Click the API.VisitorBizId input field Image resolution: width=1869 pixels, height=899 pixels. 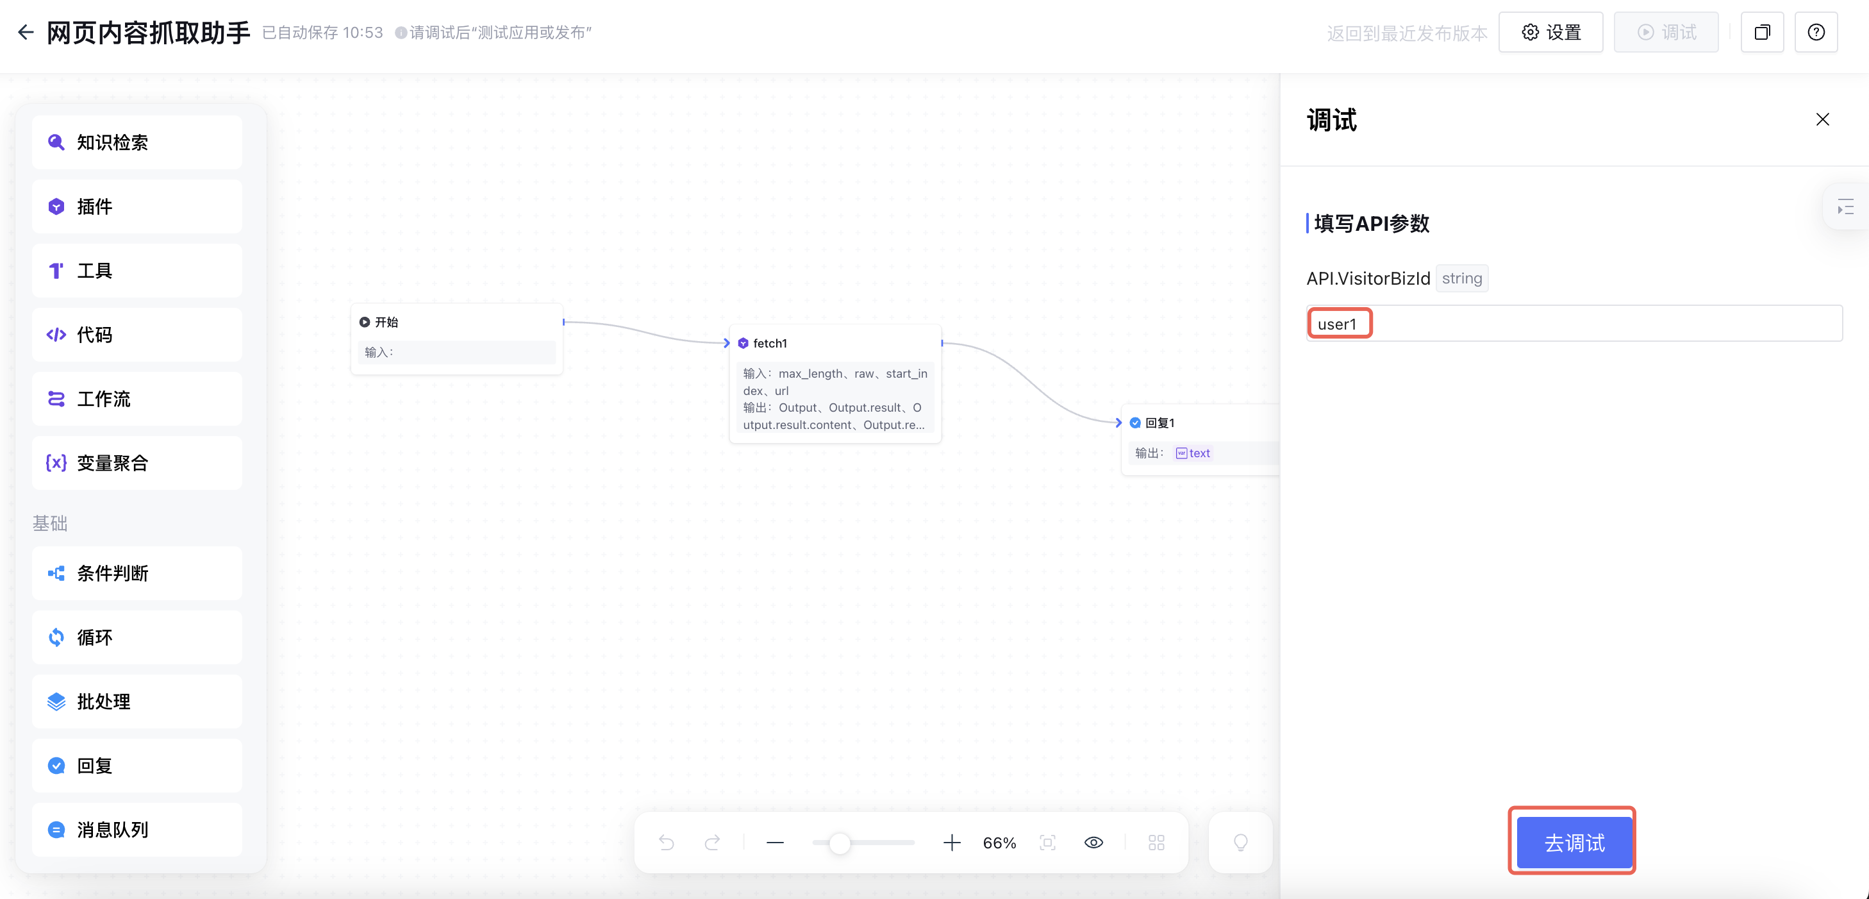tap(1573, 324)
